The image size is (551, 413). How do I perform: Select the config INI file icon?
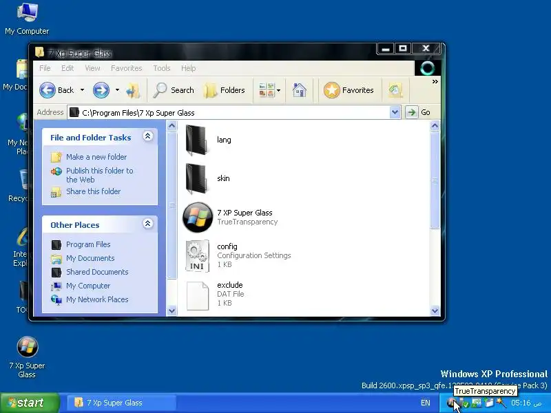coord(197,255)
